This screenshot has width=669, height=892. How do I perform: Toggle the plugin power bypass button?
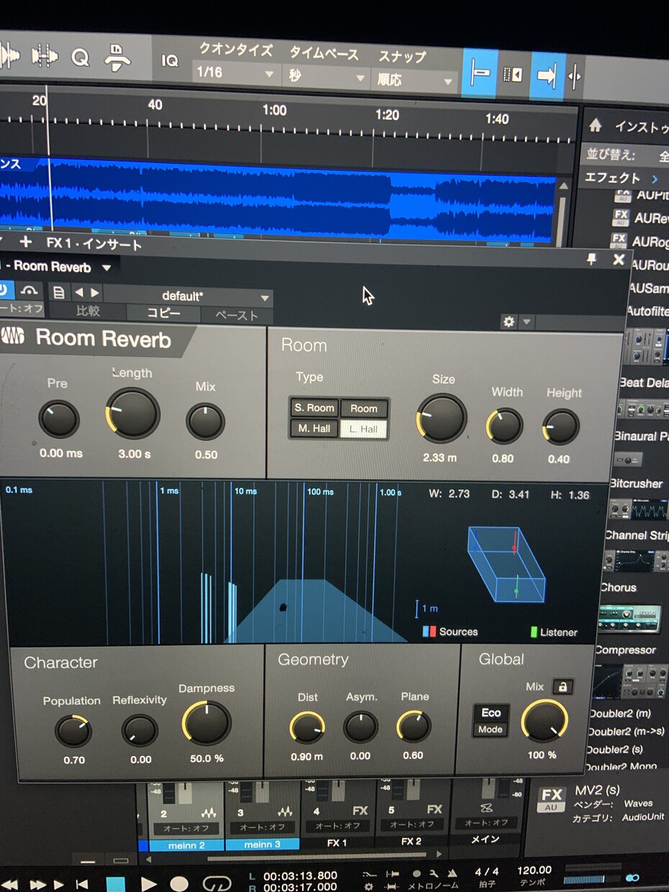coord(5,291)
